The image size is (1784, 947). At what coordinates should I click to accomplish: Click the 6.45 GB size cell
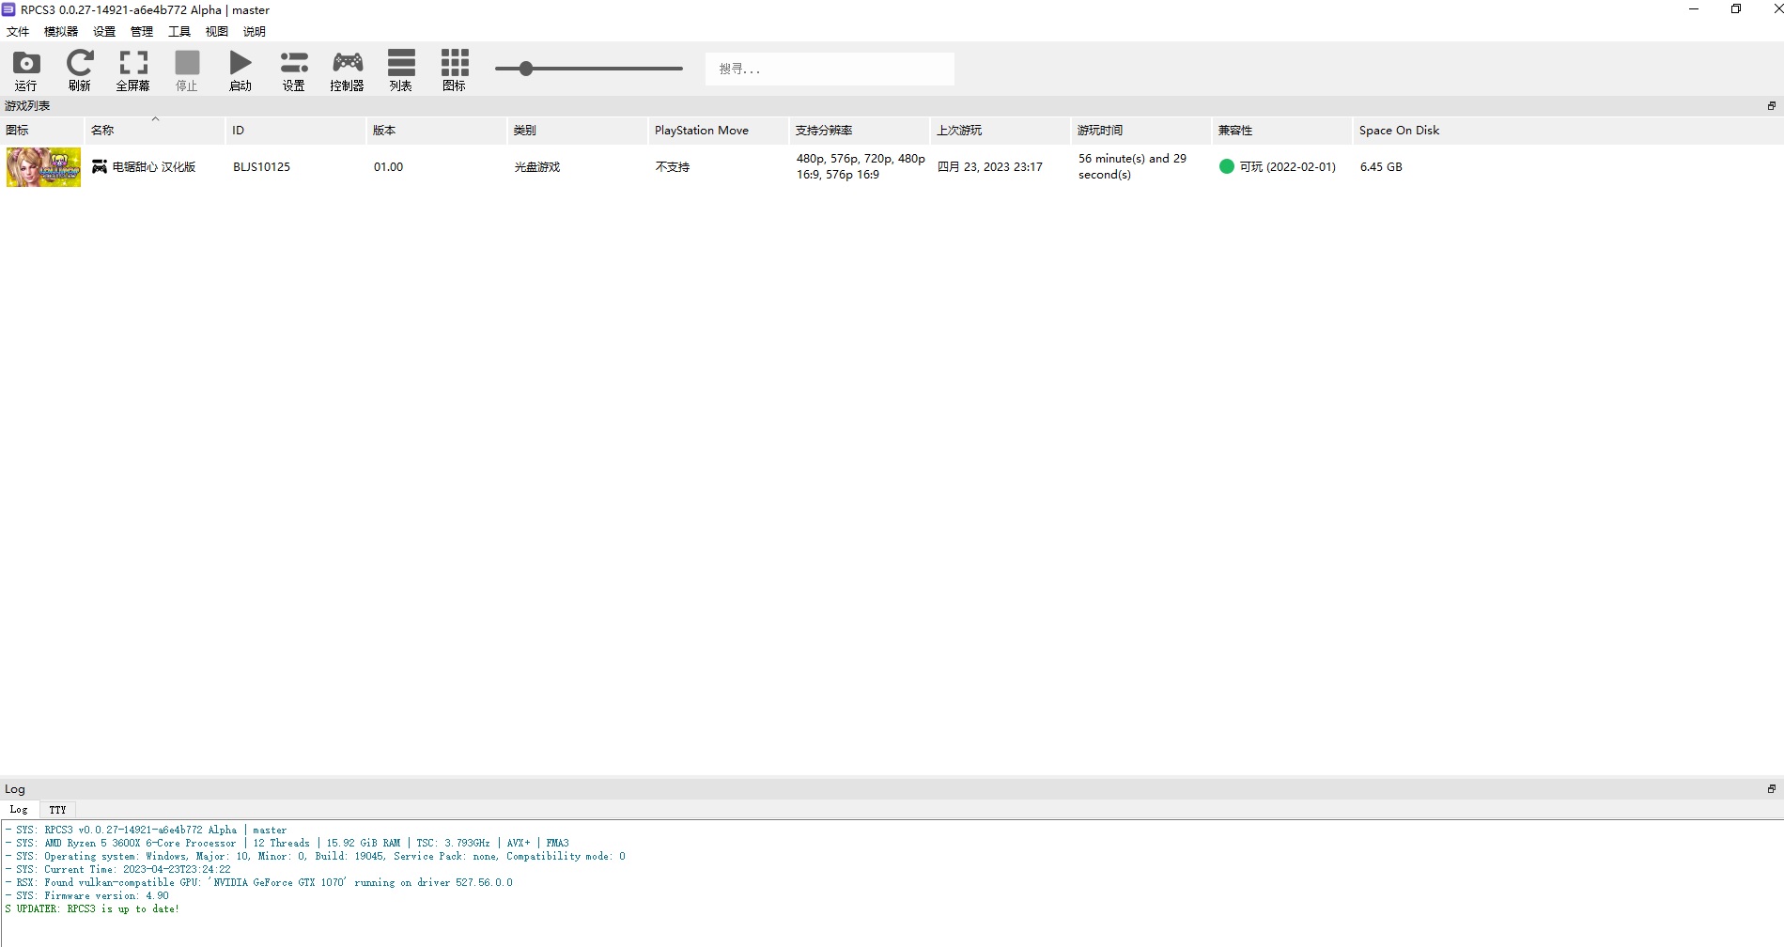(x=1380, y=166)
